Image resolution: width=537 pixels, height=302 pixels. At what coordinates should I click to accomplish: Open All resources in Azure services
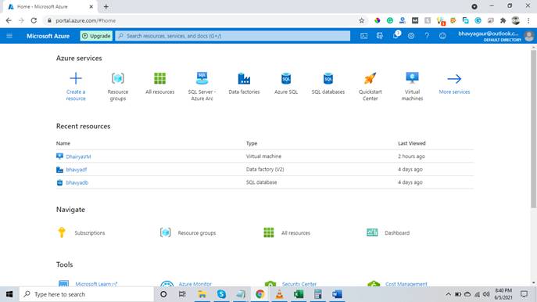(159, 83)
